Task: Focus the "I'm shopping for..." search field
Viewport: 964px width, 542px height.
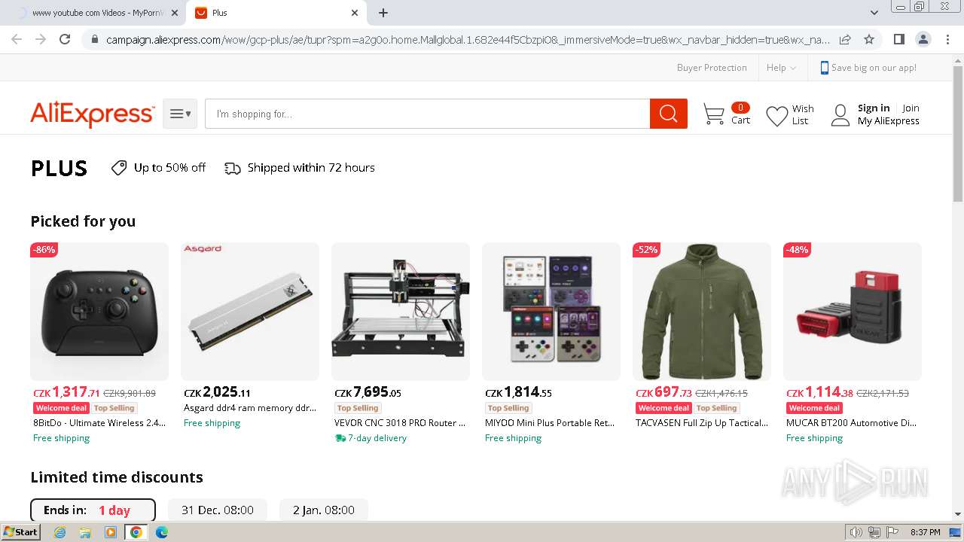Action: (x=427, y=114)
